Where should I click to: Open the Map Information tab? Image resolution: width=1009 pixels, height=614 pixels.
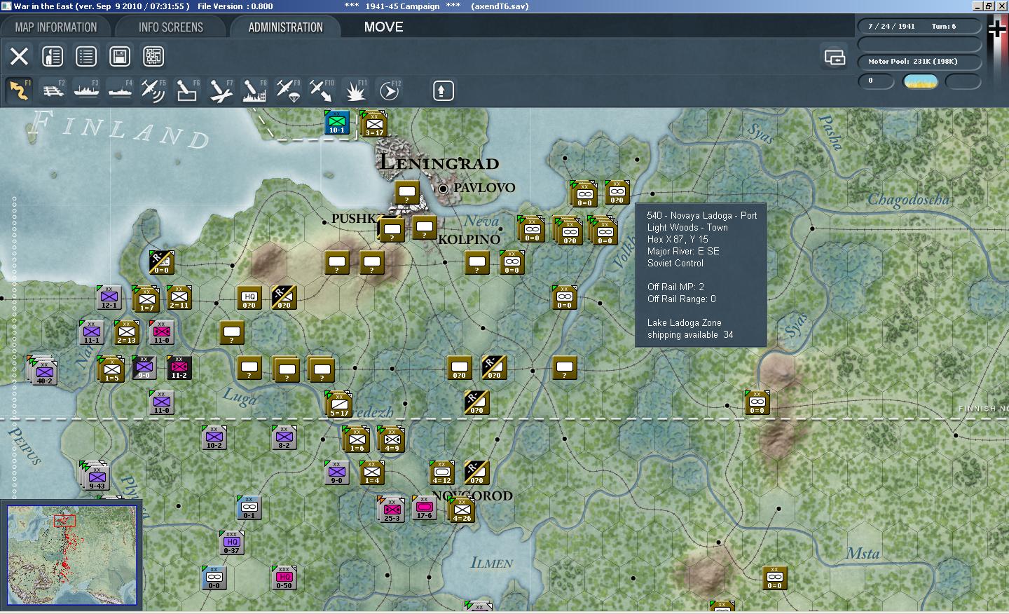[x=56, y=27]
